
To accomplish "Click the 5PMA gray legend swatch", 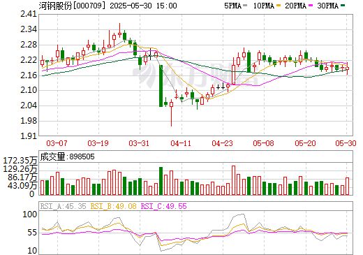I will pos(245,6).
